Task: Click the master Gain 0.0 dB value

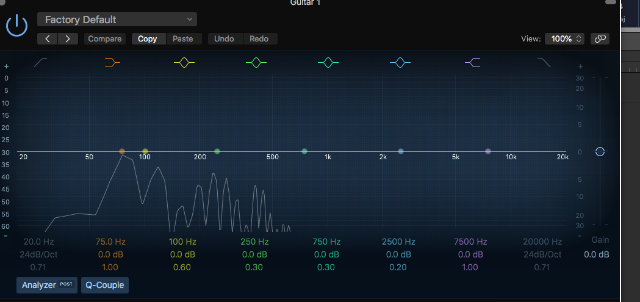Action: point(597,254)
